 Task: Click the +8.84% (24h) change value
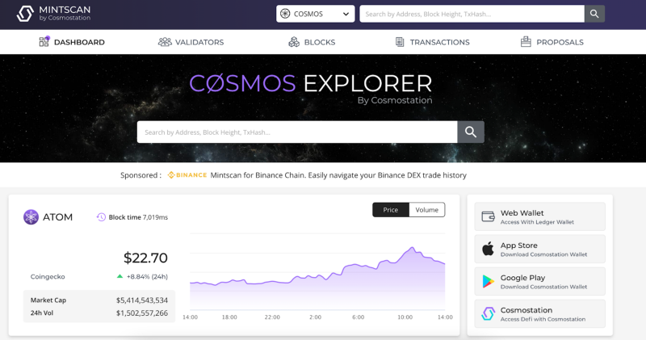point(147,276)
